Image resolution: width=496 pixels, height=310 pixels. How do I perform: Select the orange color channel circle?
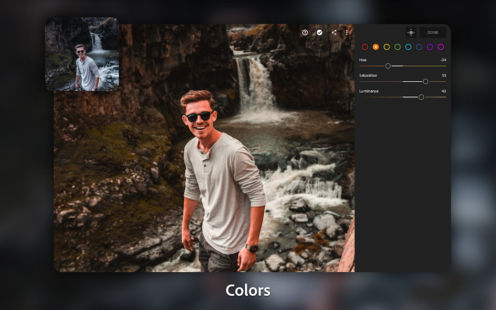tap(375, 47)
